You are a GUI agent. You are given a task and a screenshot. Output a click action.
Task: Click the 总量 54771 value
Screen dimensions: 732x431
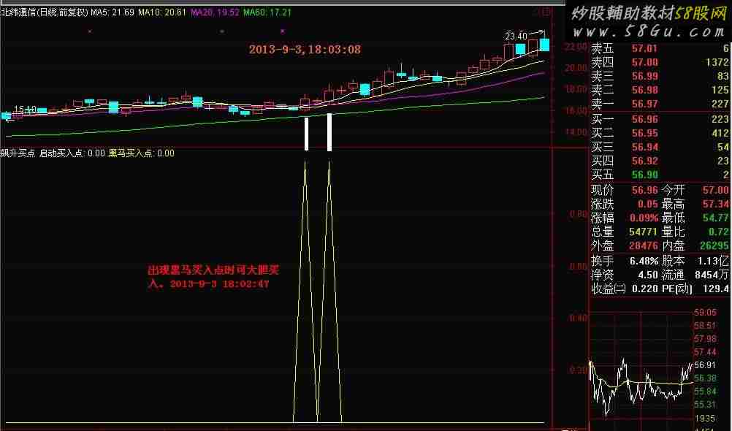coord(644,232)
